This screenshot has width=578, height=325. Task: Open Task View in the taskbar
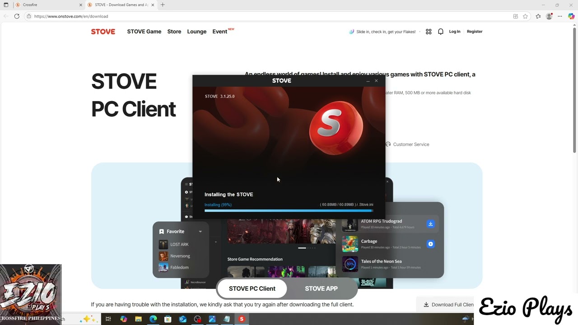tap(108, 319)
